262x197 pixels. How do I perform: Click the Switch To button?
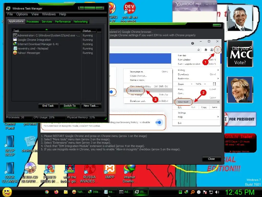coord(70,106)
